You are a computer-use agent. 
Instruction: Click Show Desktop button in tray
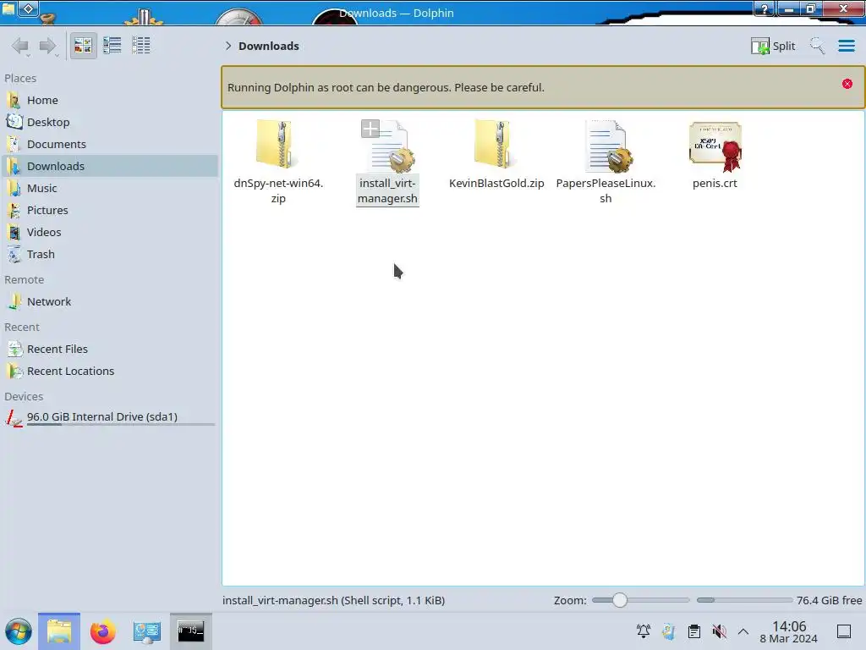(x=844, y=631)
